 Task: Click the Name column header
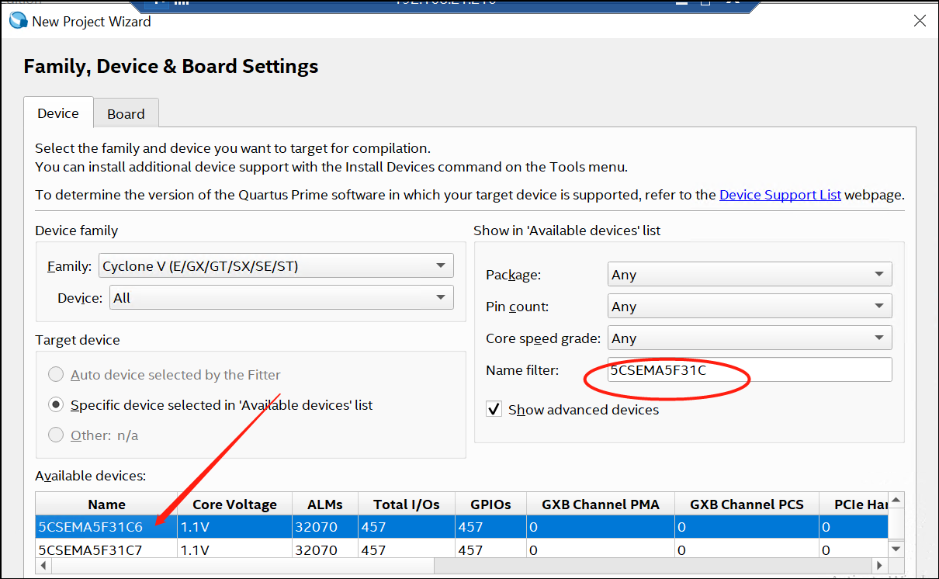106,504
